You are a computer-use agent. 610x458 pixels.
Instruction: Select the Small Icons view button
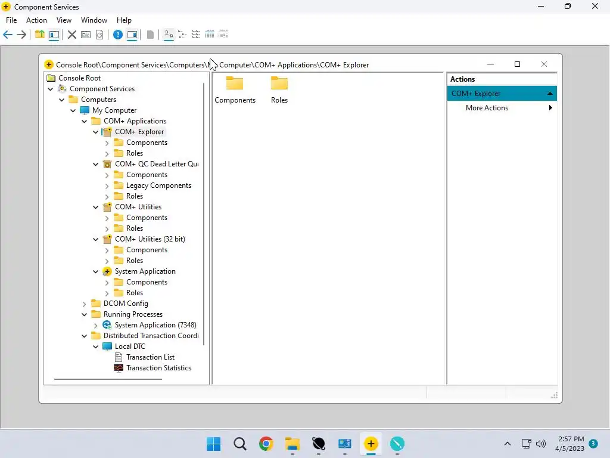coord(182,35)
